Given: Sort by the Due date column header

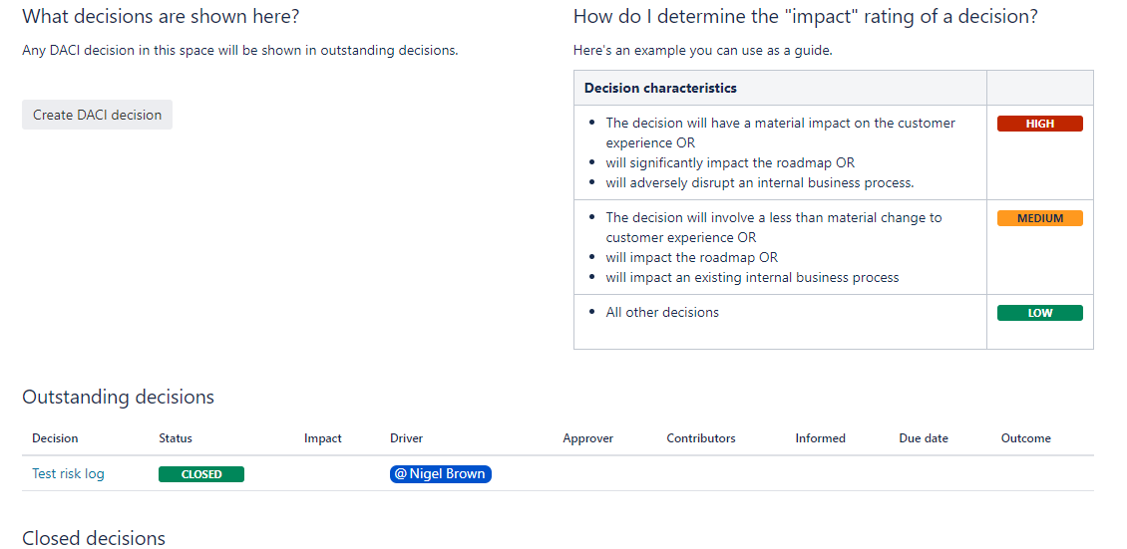Looking at the screenshot, I should point(924,438).
